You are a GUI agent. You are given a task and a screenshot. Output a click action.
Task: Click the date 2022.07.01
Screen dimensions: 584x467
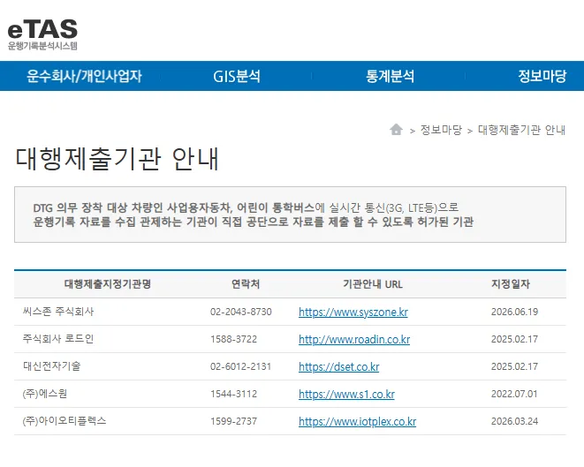[x=514, y=394]
